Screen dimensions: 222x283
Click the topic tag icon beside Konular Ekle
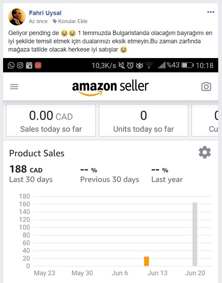point(55,21)
